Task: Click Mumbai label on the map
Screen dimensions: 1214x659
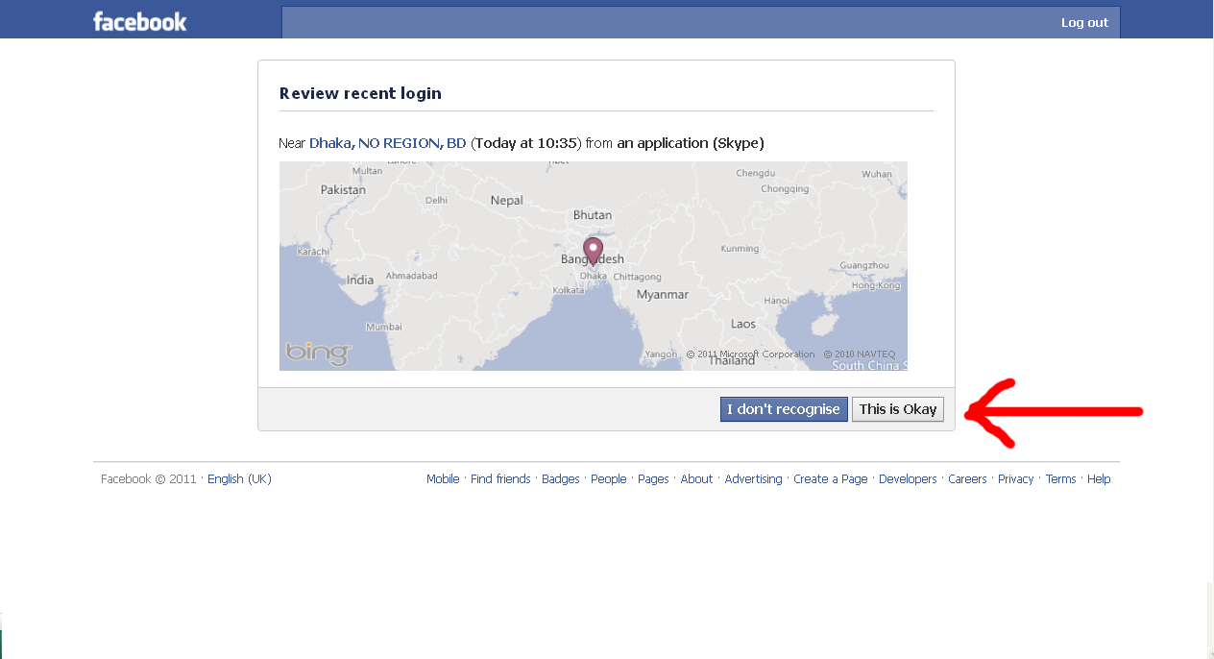Action: pyautogui.click(x=384, y=327)
